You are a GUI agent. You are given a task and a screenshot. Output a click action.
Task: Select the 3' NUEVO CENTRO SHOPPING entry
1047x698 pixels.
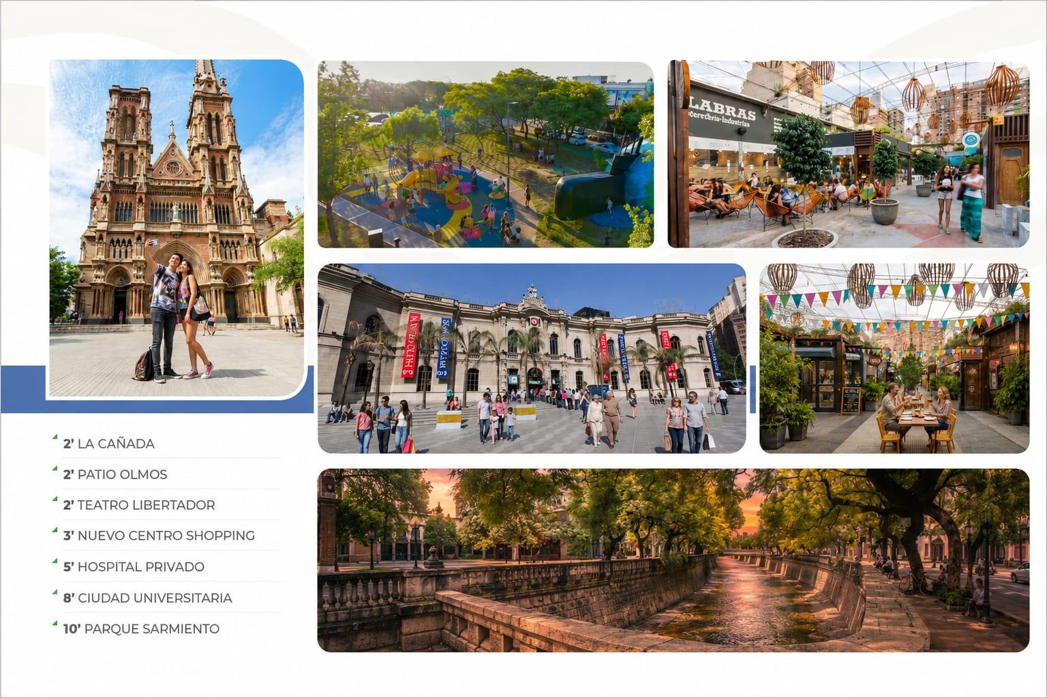tap(159, 536)
